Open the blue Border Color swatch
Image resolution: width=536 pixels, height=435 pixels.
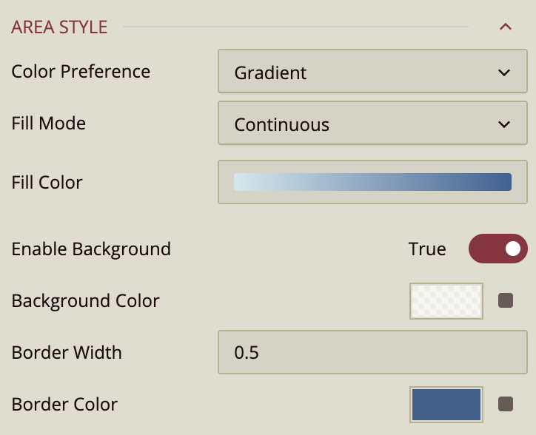pos(446,405)
